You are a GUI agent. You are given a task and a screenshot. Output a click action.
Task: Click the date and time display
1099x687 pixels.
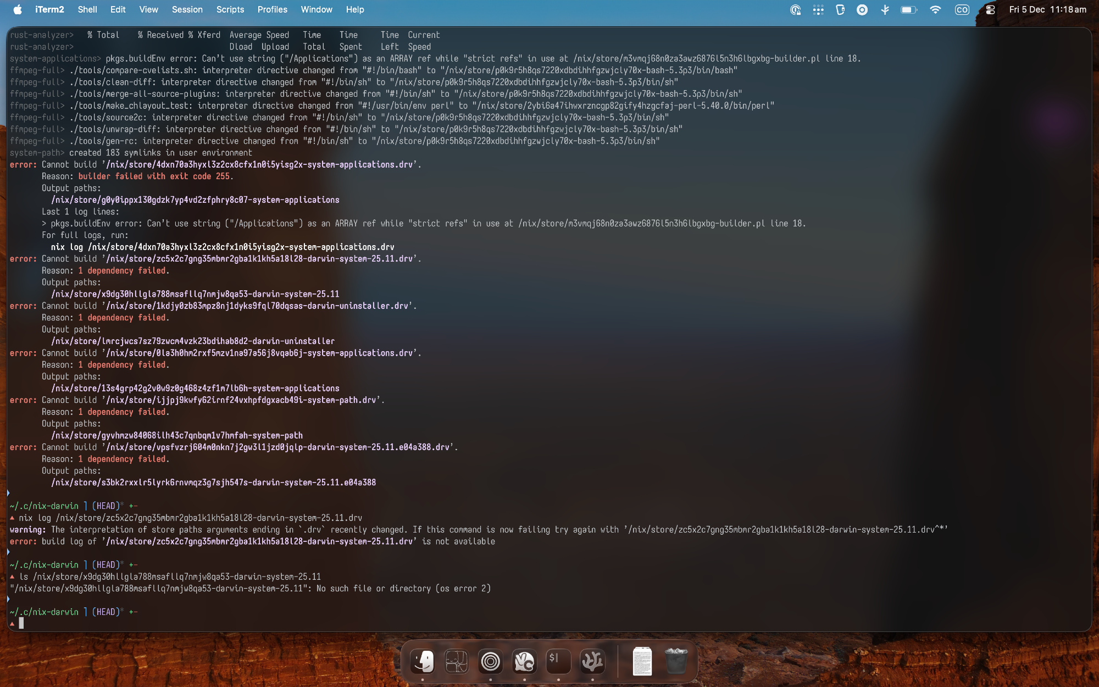click(1047, 9)
